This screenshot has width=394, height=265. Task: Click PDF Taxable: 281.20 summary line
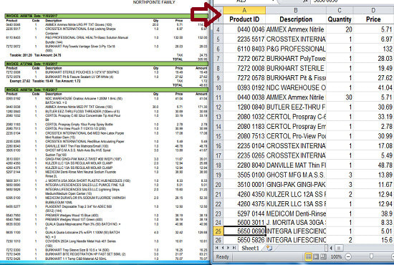pyautogui.click(x=35, y=55)
